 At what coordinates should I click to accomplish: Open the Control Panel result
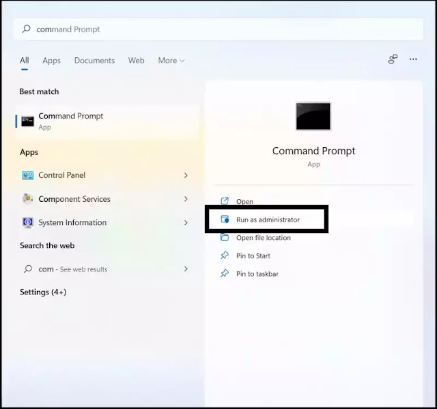(x=105, y=175)
